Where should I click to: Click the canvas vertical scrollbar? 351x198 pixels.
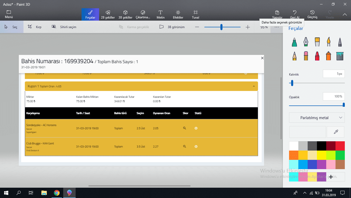(281, 108)
